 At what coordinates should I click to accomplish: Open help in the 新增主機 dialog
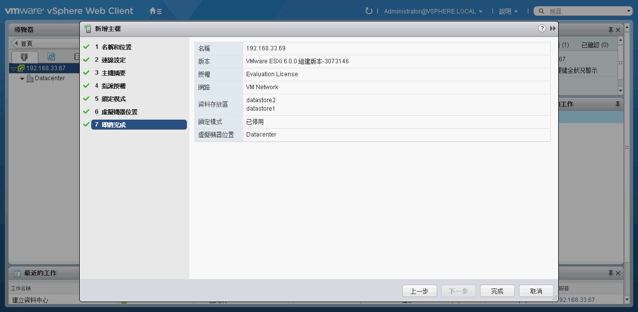click(x=542, y=28)
